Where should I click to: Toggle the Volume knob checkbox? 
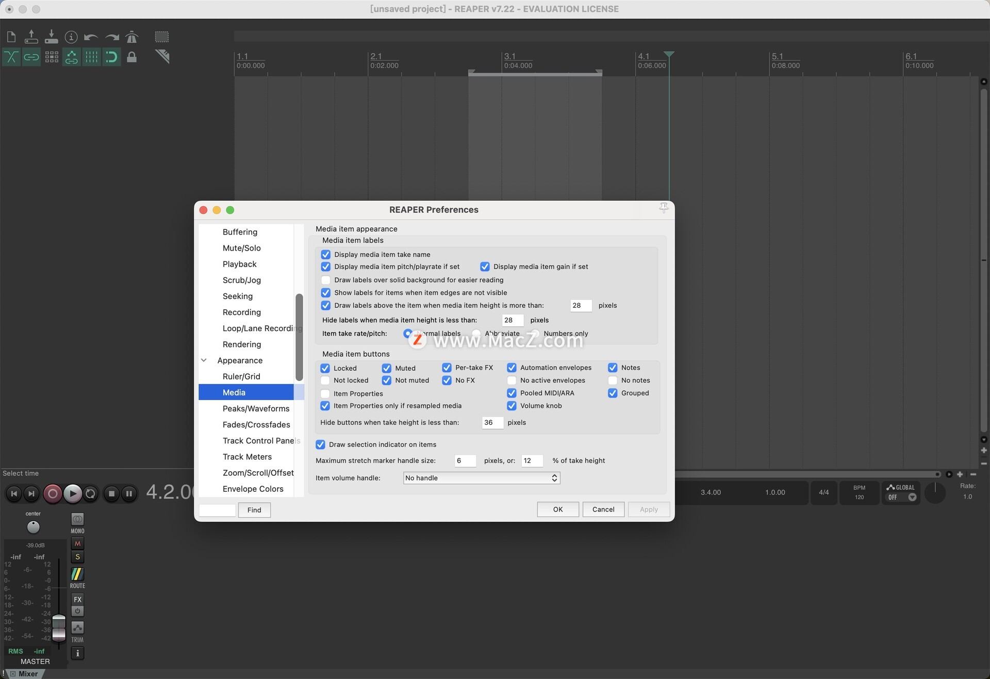(511, 406)
